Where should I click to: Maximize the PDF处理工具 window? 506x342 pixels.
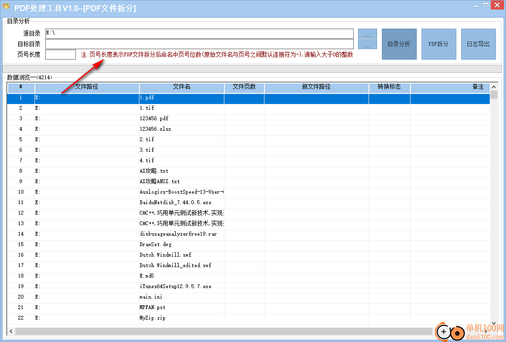485,5
